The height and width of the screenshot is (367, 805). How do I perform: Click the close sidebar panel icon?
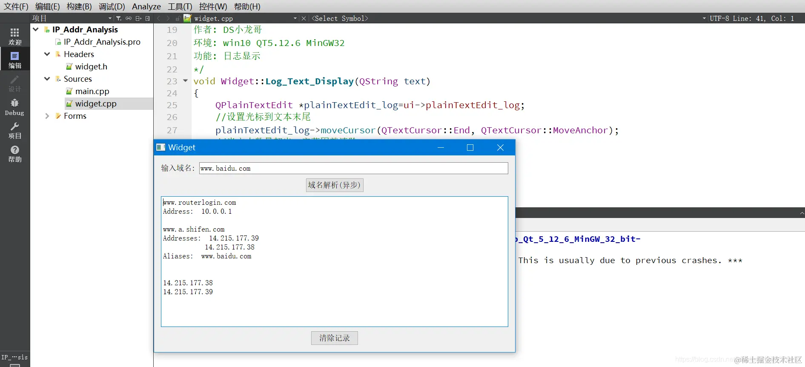pyautogui.click(x=148, y=18)
